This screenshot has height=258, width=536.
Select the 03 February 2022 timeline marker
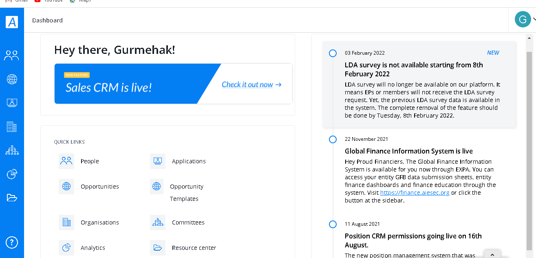(333, 53)
